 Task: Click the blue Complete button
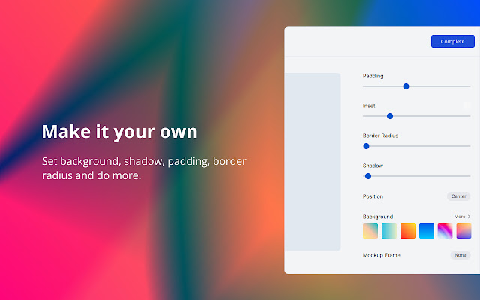pyautogui.click(x=452, y=42)
